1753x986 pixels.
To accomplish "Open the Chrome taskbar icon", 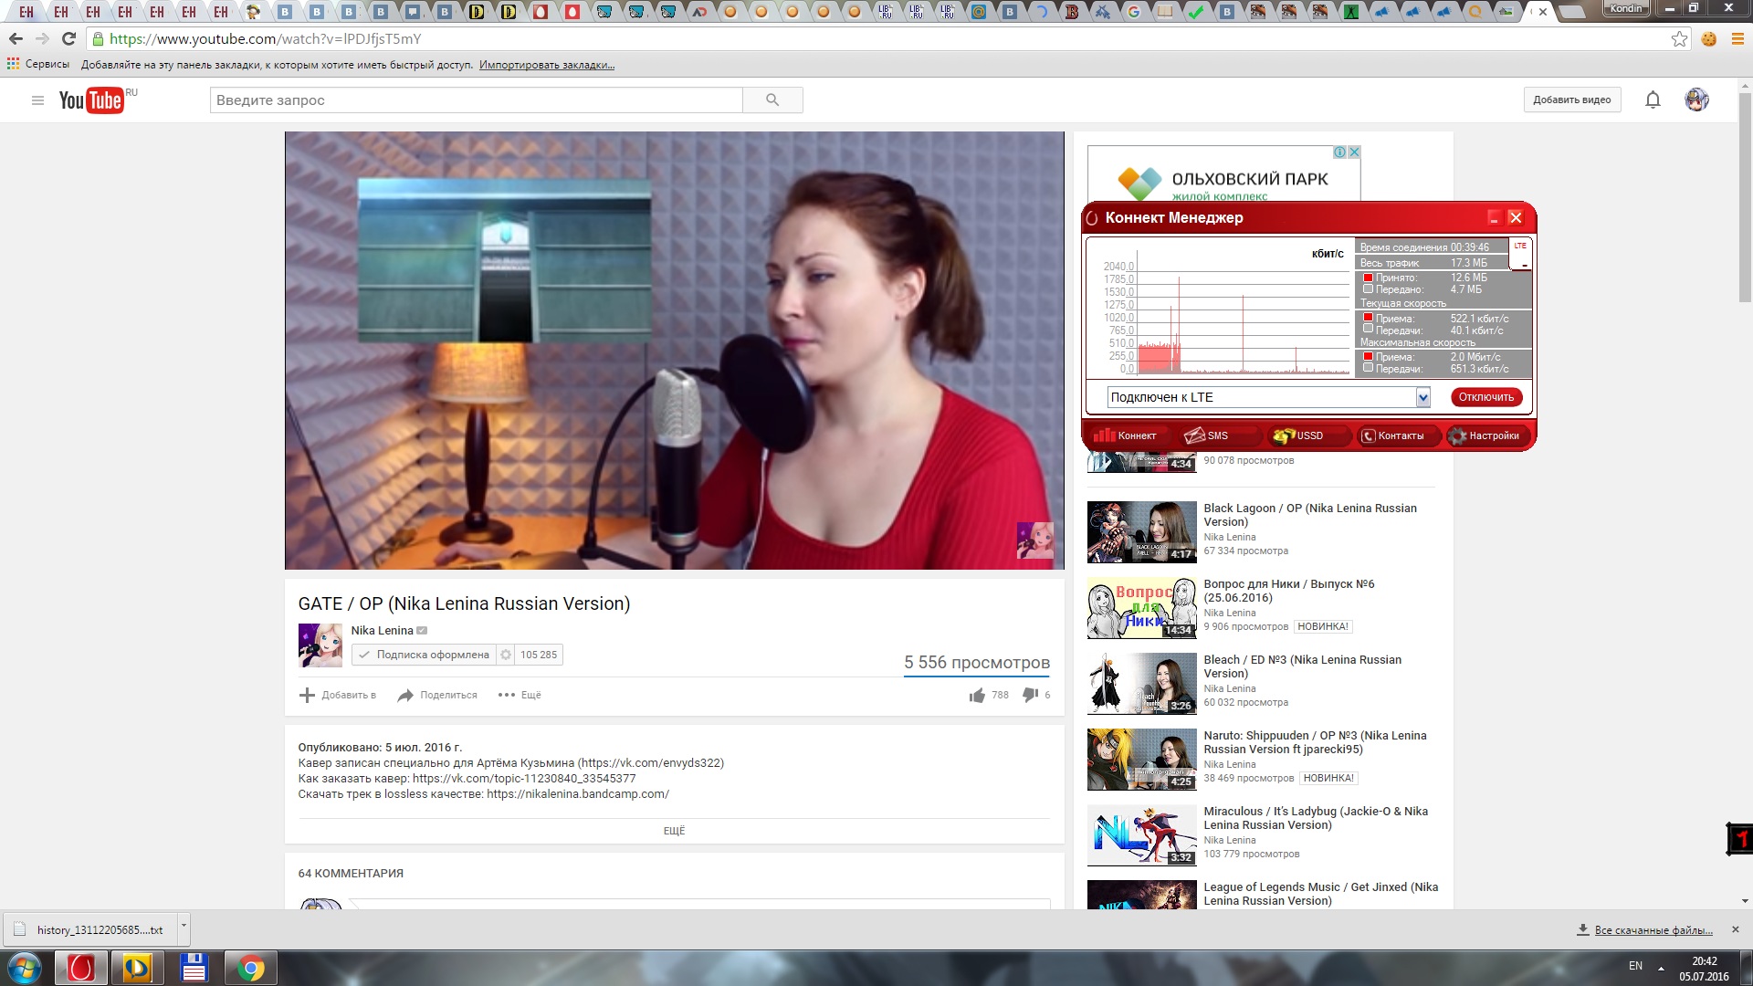I will [x=250, y=968].
